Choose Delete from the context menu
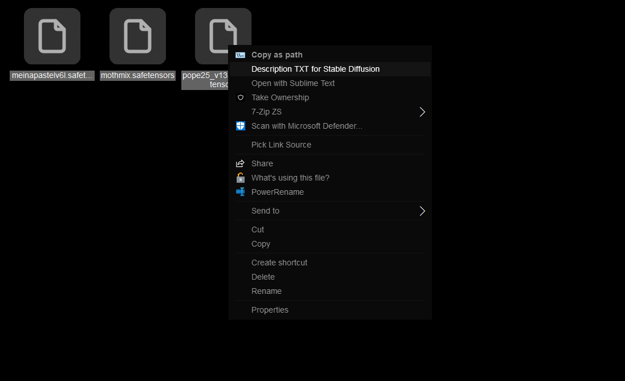This screenshot has width=625, height=381. [330, 277]
